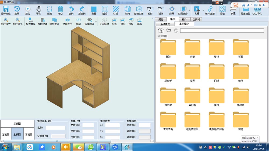
Task: Select the 测量 measure tool
Action: [x=94, y=9]
